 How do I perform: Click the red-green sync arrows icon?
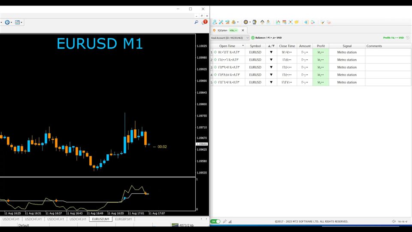[313, 22]
